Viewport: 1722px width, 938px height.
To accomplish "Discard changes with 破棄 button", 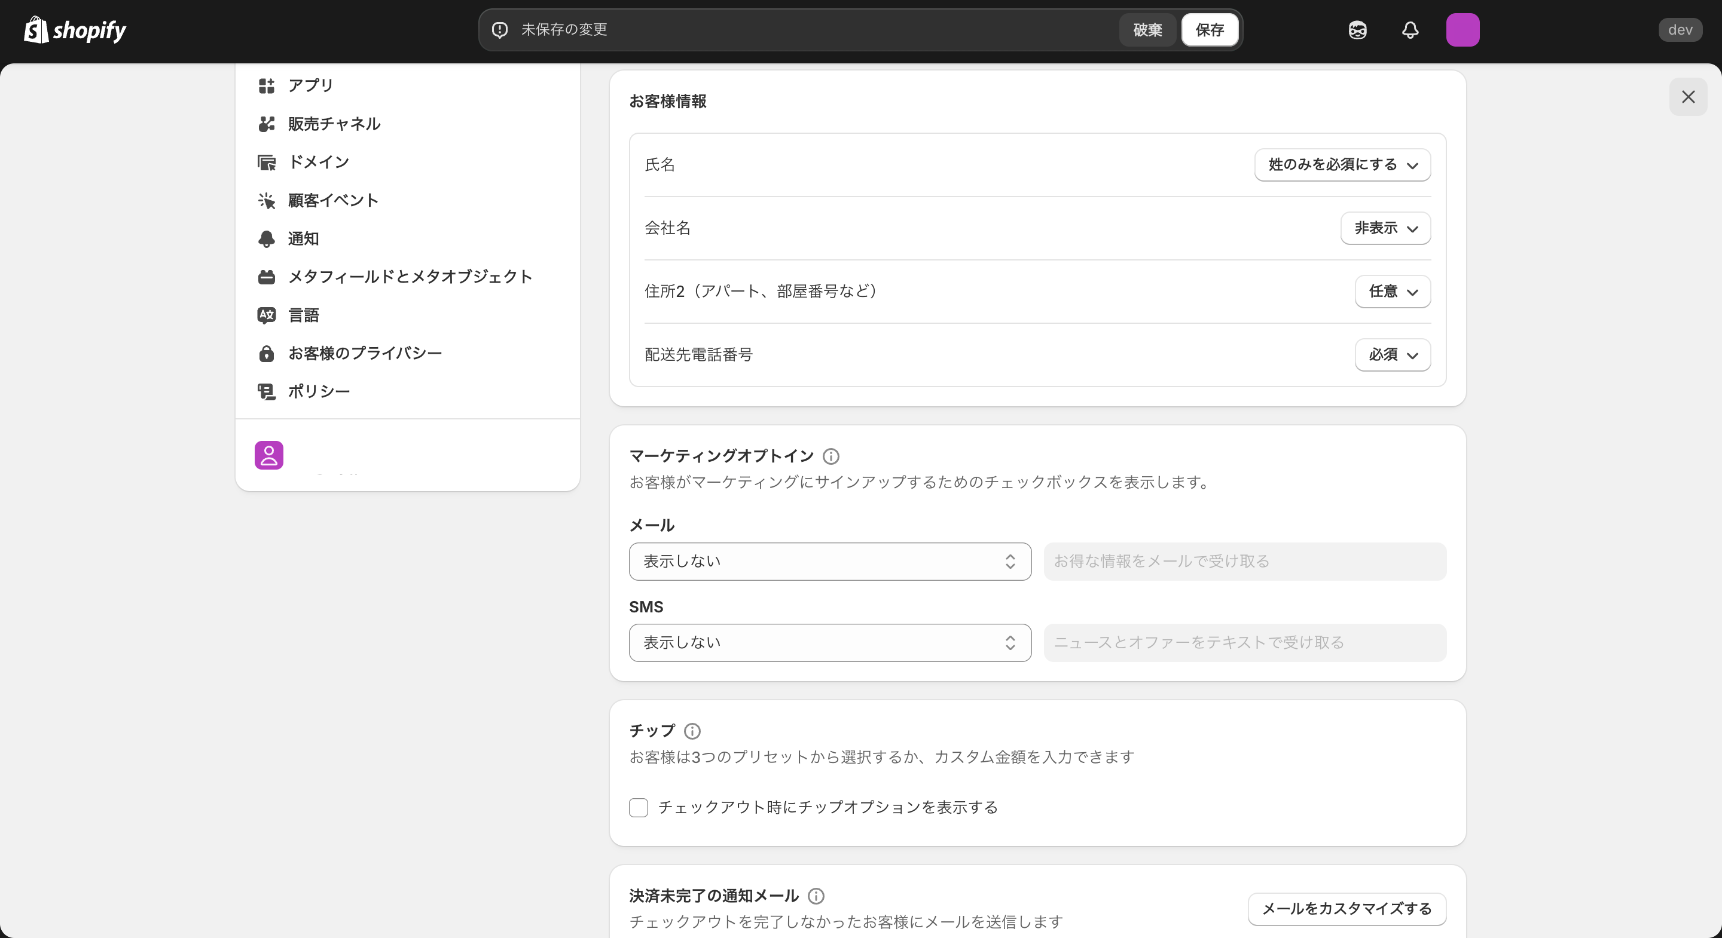I will coord(1148,30).
